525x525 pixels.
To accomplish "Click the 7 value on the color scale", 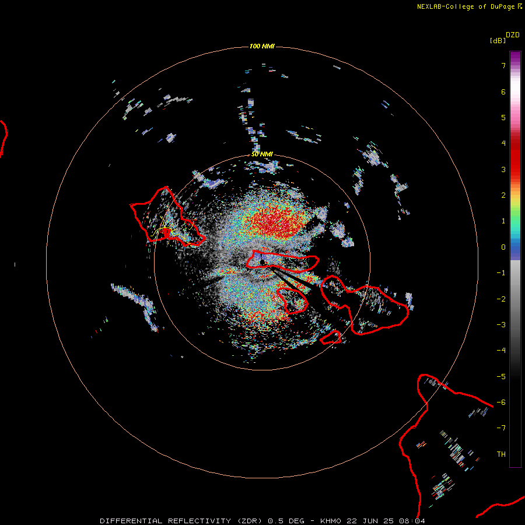I will point(503,65).
